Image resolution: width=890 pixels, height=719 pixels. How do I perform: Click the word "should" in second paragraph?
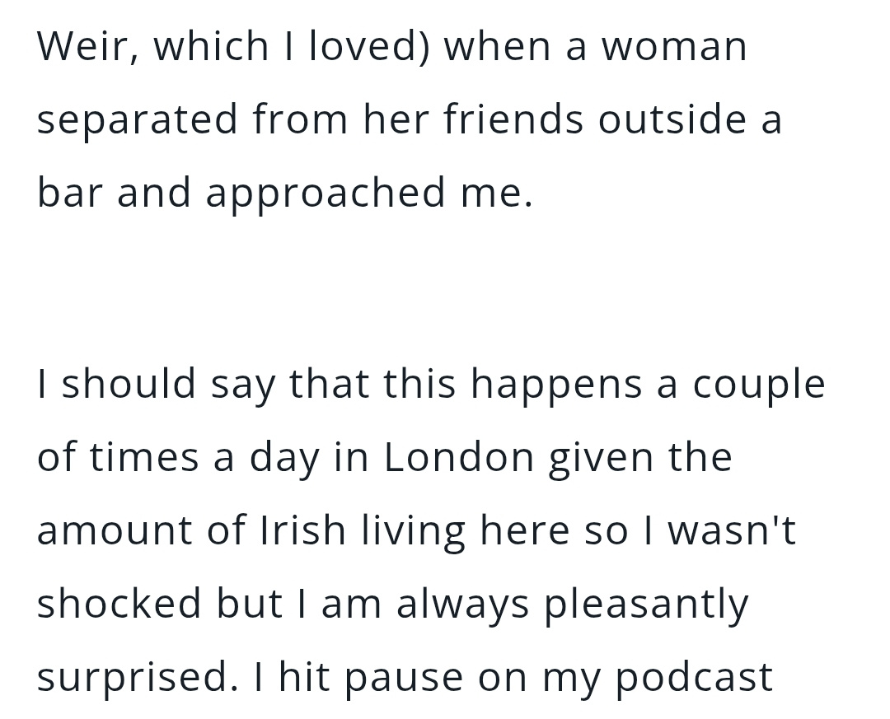(x=129, y=382)
